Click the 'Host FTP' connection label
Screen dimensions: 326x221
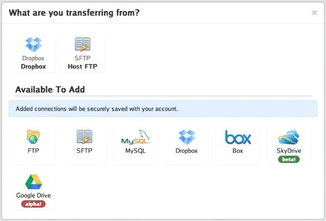[83, 66]
